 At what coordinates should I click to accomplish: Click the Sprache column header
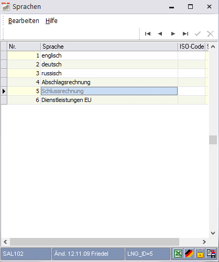[109, 47]
